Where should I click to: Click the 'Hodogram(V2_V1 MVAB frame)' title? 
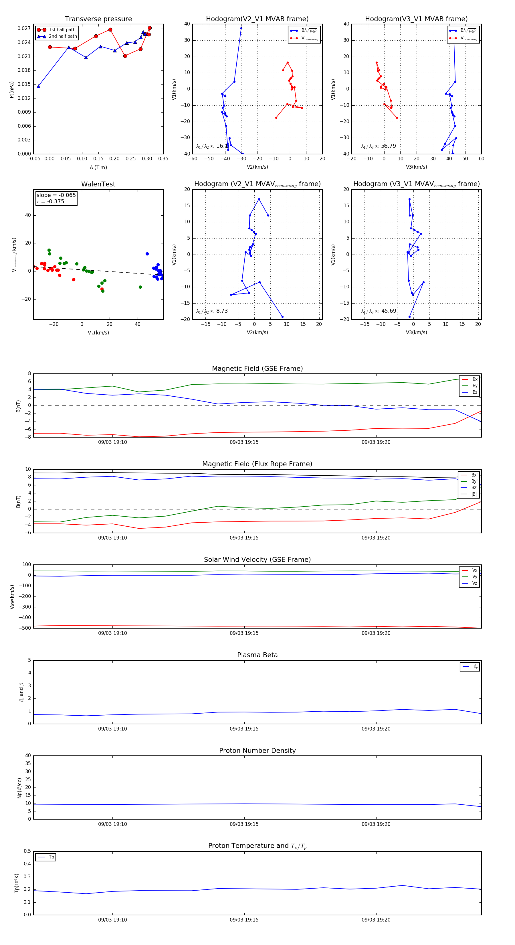257,19
